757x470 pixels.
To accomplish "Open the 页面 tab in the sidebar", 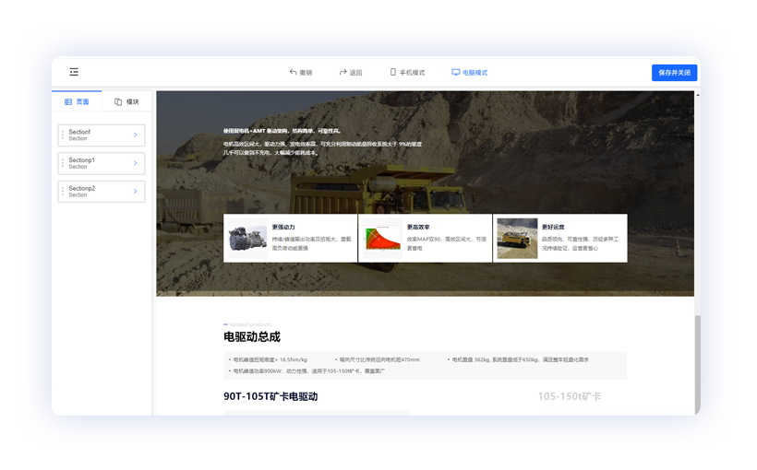I will [x=77, y=101].
